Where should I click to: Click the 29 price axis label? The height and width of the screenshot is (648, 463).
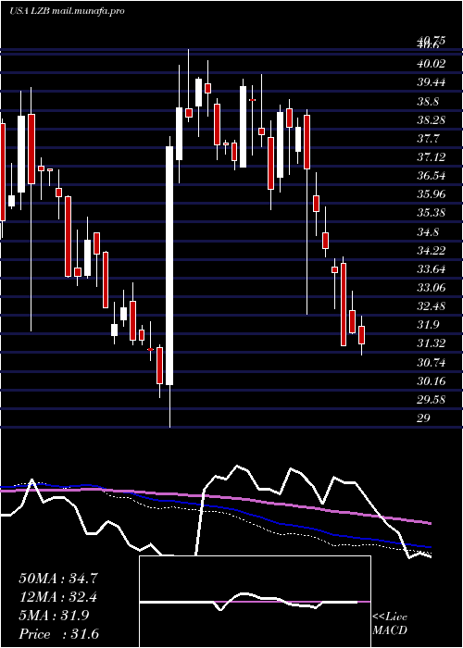(x=424, y=418)
